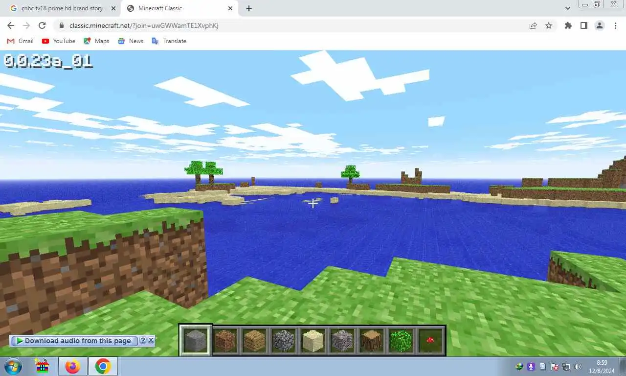Go back with browser back arrow

click(11, 25)
